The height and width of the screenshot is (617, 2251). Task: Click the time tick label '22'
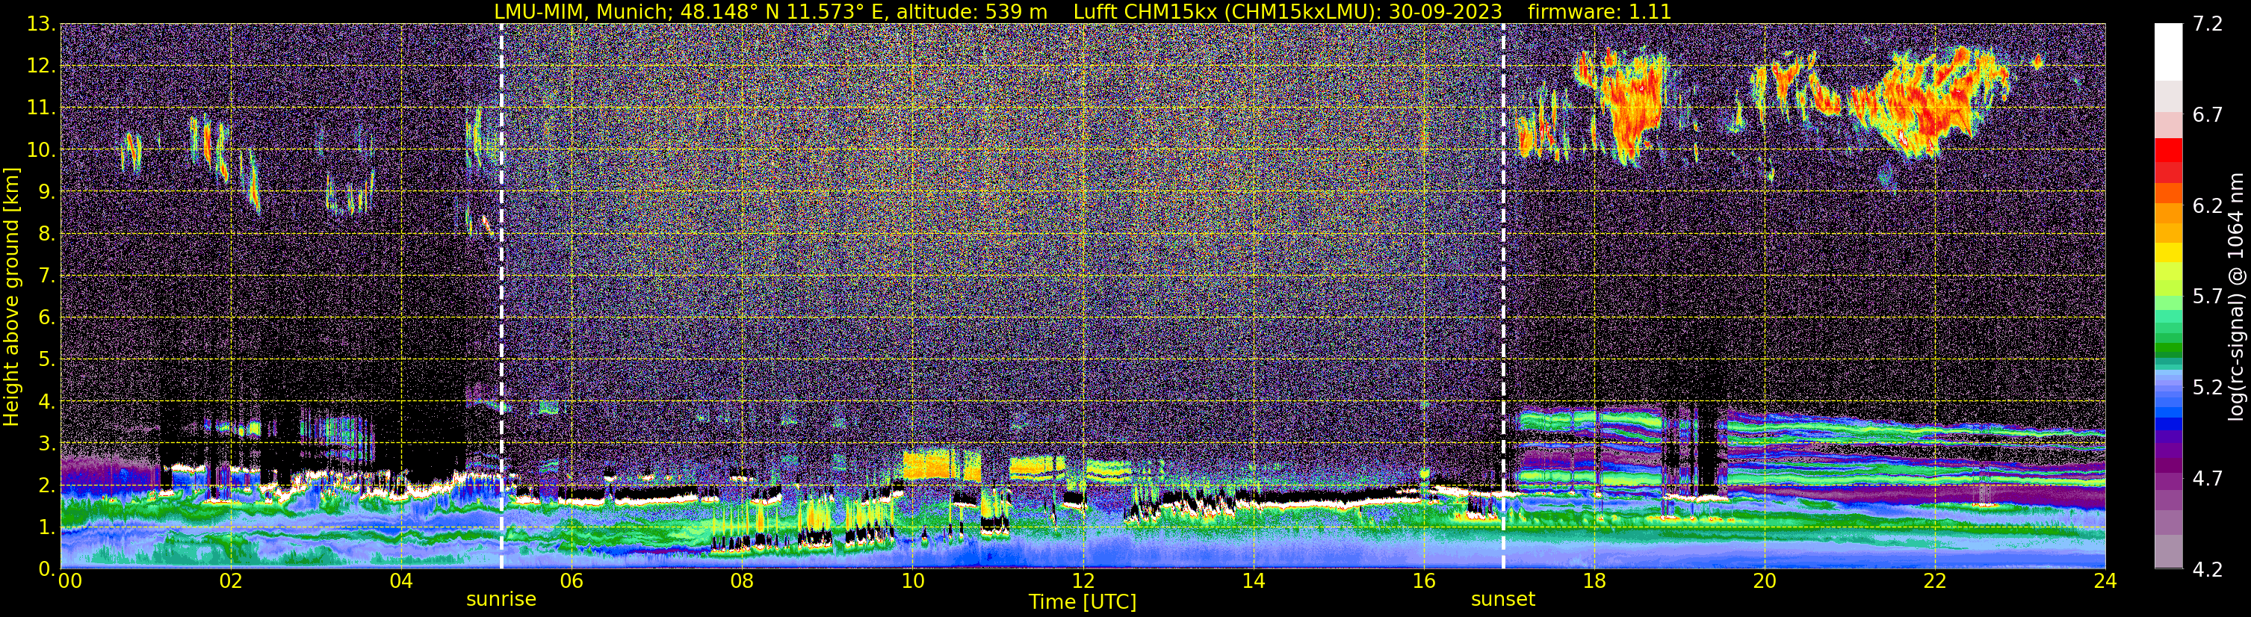click(1935, 582)
